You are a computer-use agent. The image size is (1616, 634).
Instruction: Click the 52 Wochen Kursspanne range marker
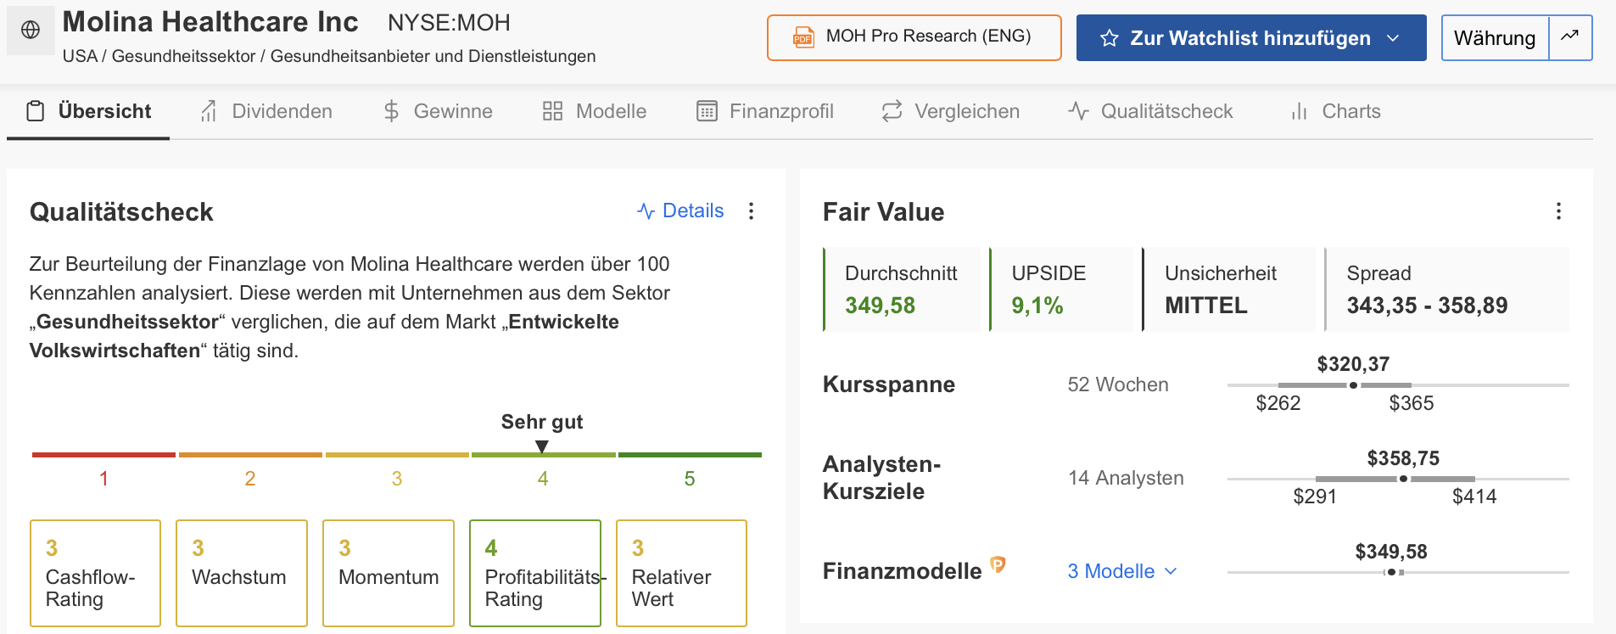1353,385
